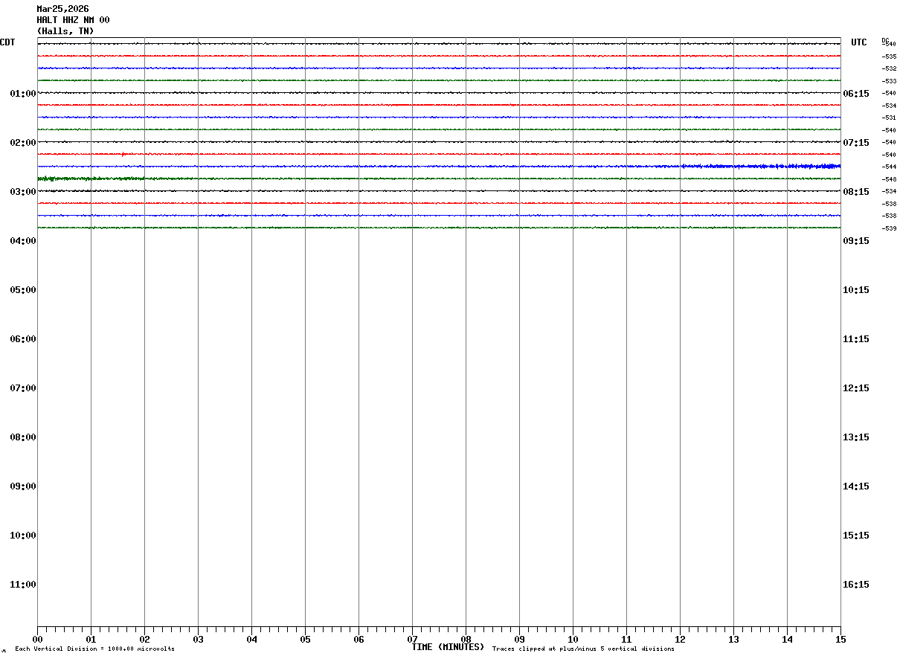
Task: Click the 07:15 UTC time label
Action: pos(856,143)
